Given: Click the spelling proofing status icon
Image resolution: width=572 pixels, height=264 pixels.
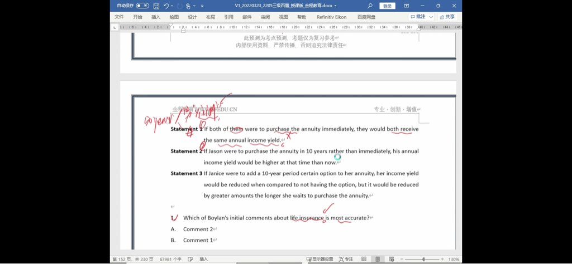Looking at the screenshot, I should (190, 259).
